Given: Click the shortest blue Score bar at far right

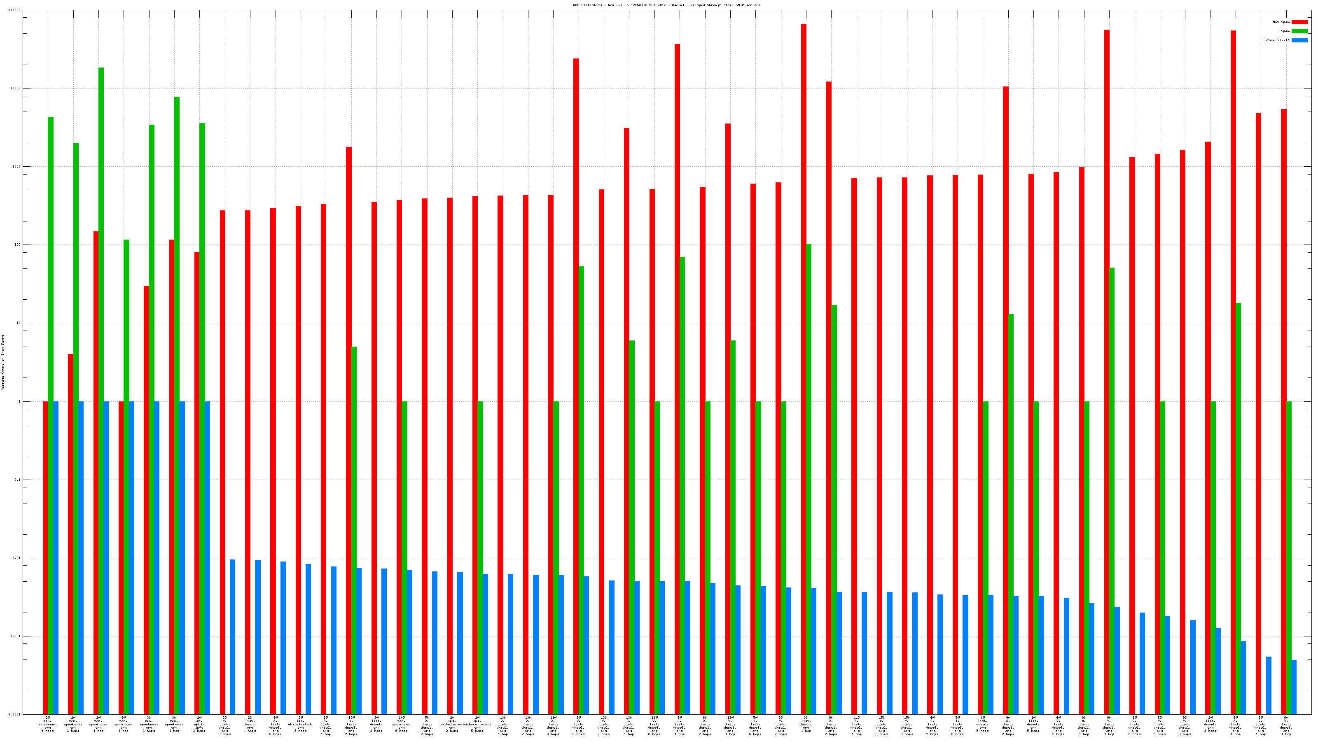Looking at the screenshot, I should pyautogui.click(x=1294, y=687).
